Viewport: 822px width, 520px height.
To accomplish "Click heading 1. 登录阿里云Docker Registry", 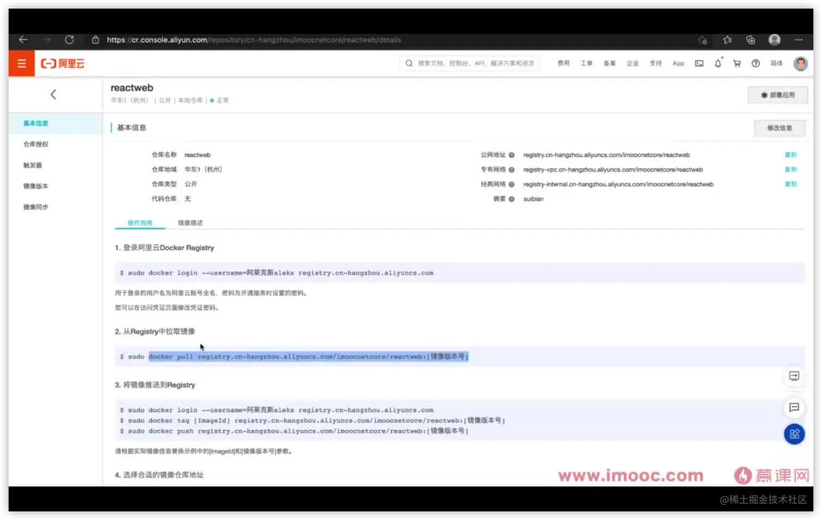I will [164, 248].
